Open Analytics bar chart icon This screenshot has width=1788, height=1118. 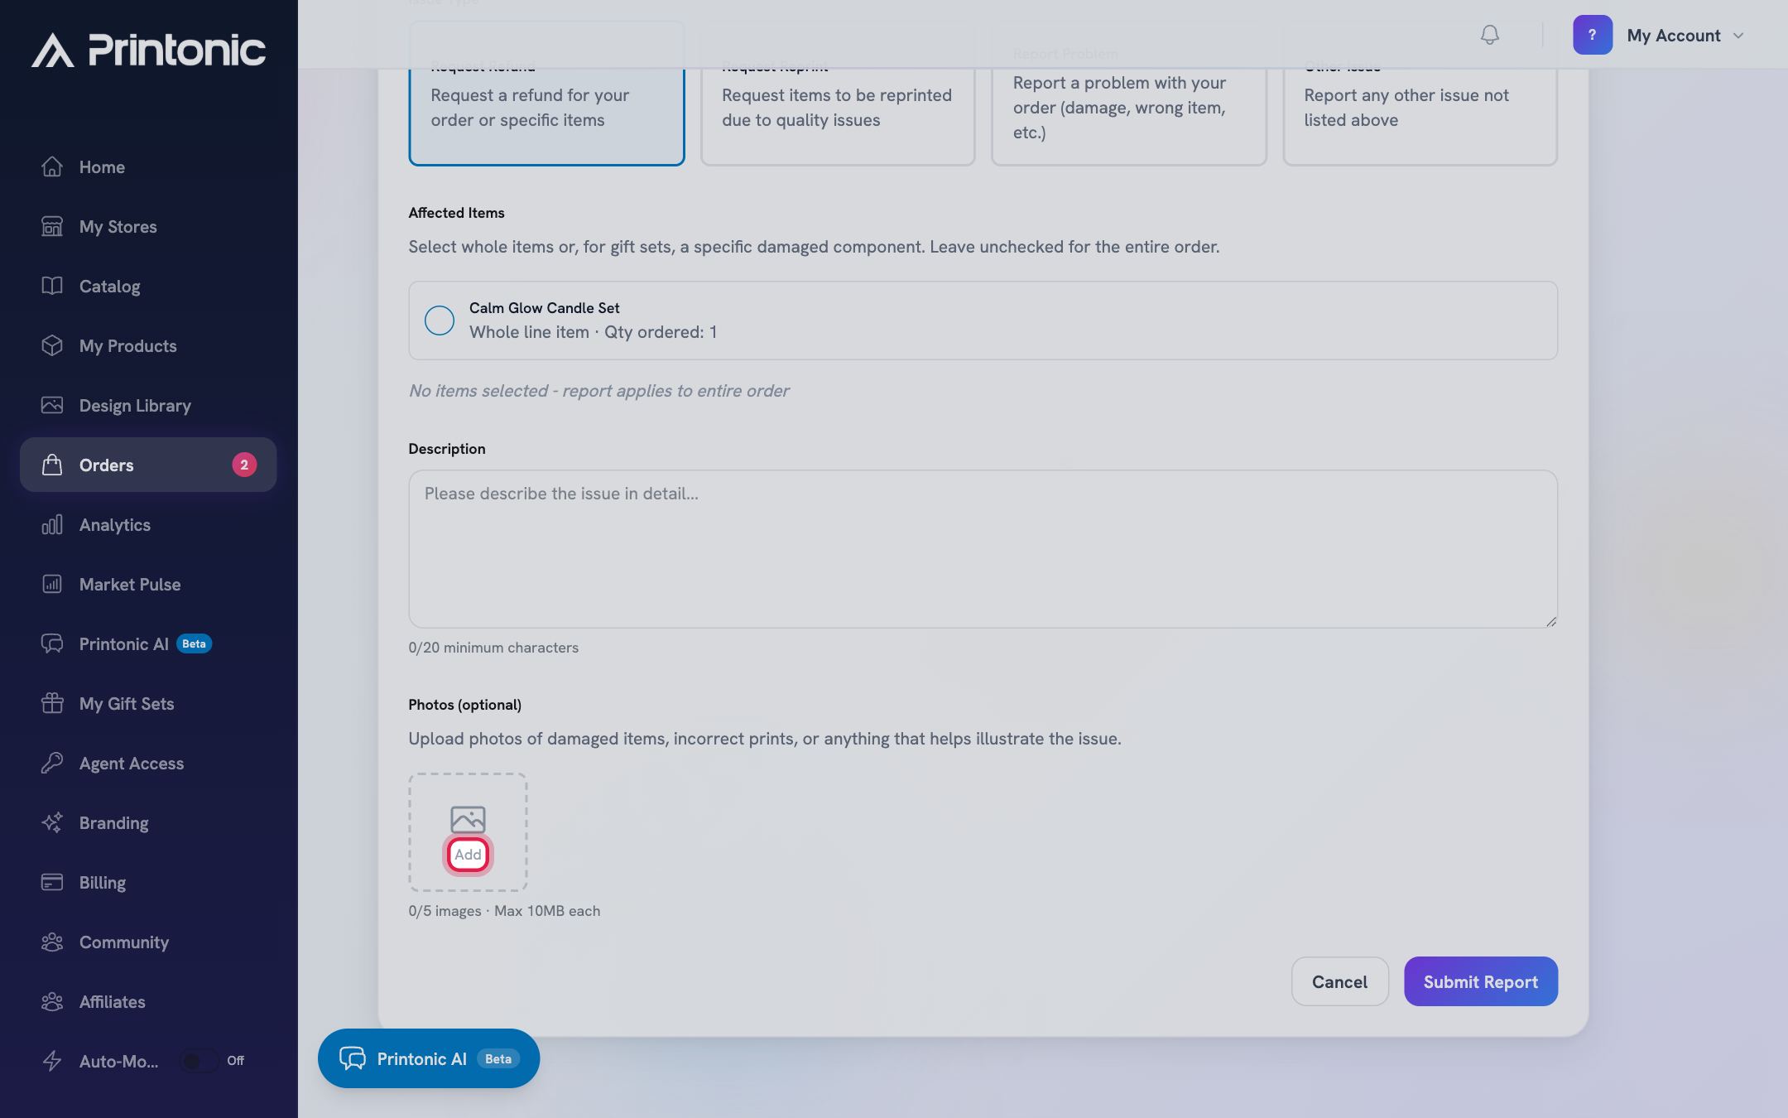coord(52,524)
